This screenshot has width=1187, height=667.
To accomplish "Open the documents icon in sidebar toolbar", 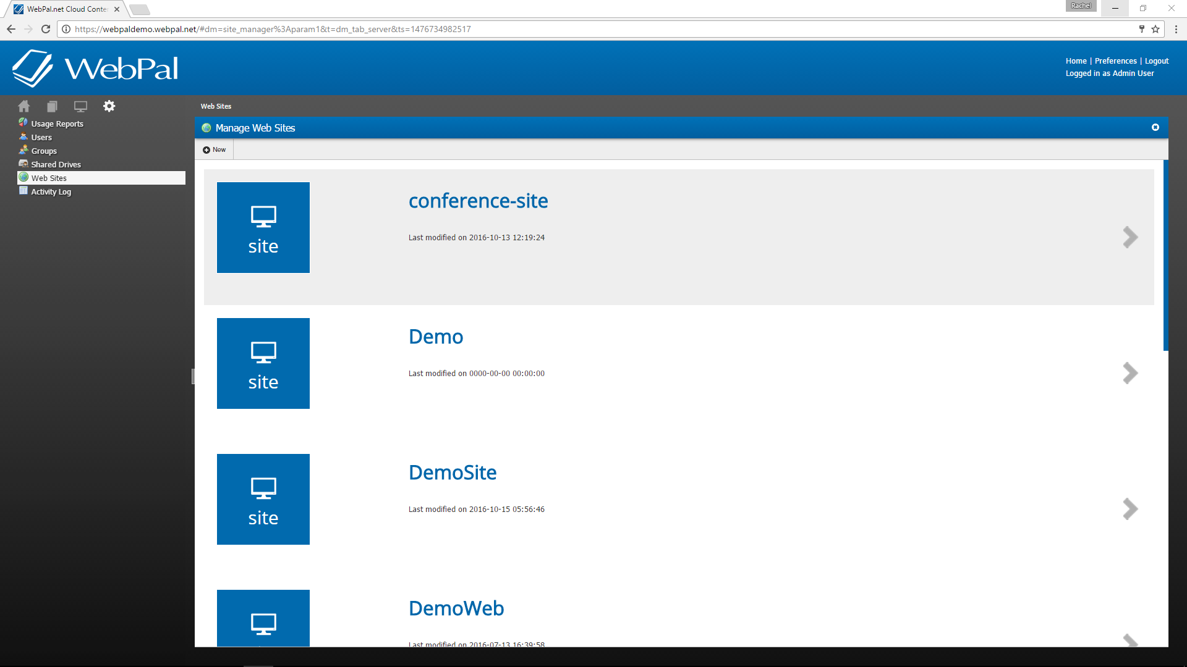I will coord(53,106).
